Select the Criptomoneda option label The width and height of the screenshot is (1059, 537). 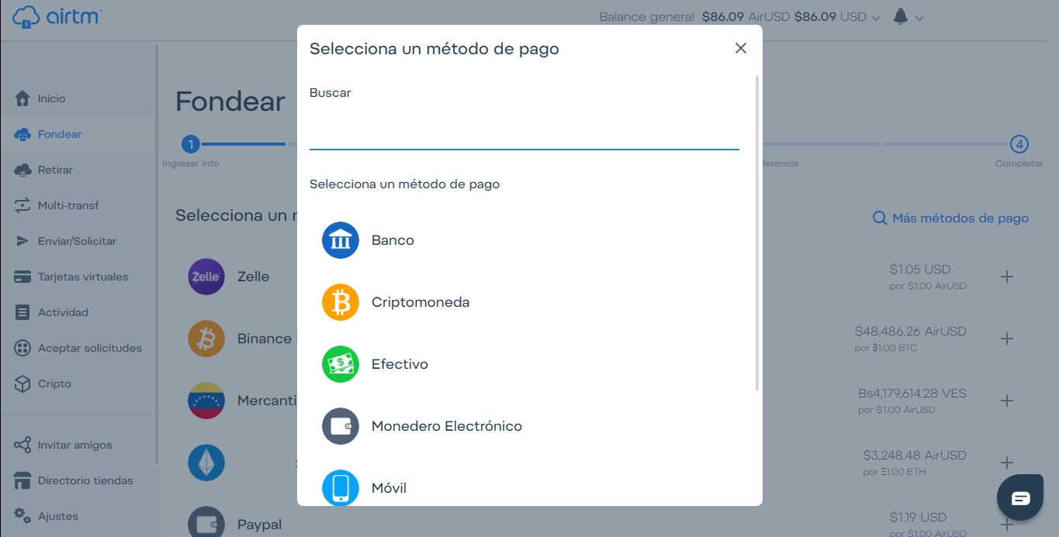420,302
